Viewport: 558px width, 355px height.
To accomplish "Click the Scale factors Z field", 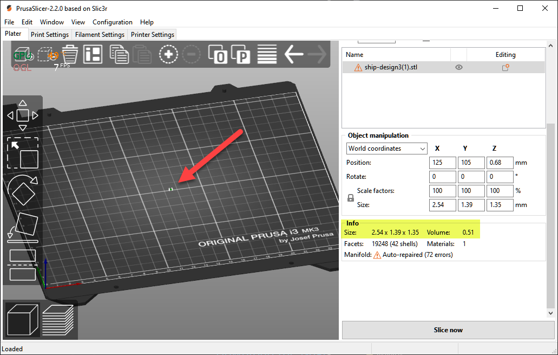I will pyautogui.click(x=500, y=191).
